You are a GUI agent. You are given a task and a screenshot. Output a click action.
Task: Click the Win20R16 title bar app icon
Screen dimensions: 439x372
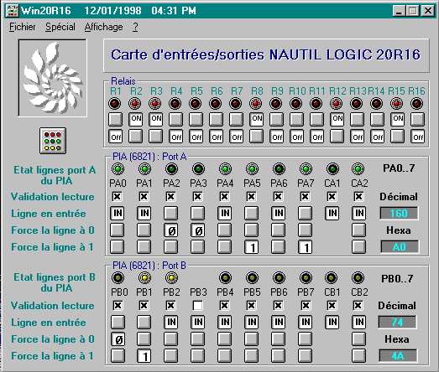point(13,11)
